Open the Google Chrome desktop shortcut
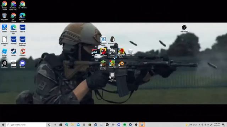The image size is (227, 127). [x=4, y=6]
